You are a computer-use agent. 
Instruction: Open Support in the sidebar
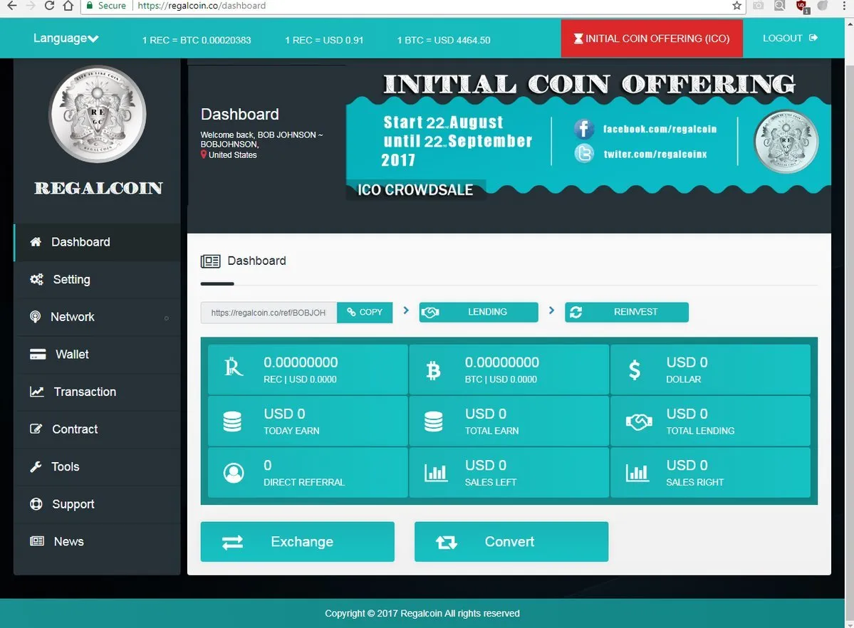[97, 504]
